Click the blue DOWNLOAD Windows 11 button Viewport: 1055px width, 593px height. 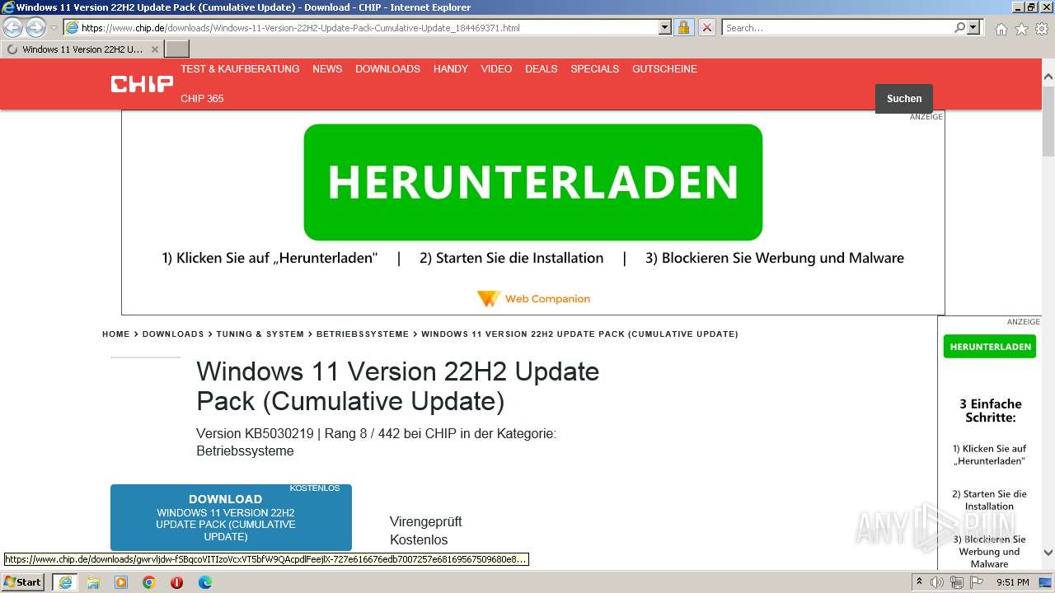231,517
